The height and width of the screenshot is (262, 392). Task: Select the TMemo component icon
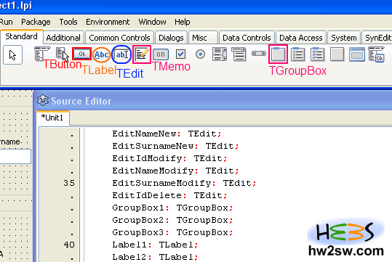click(x=142, y=54)
